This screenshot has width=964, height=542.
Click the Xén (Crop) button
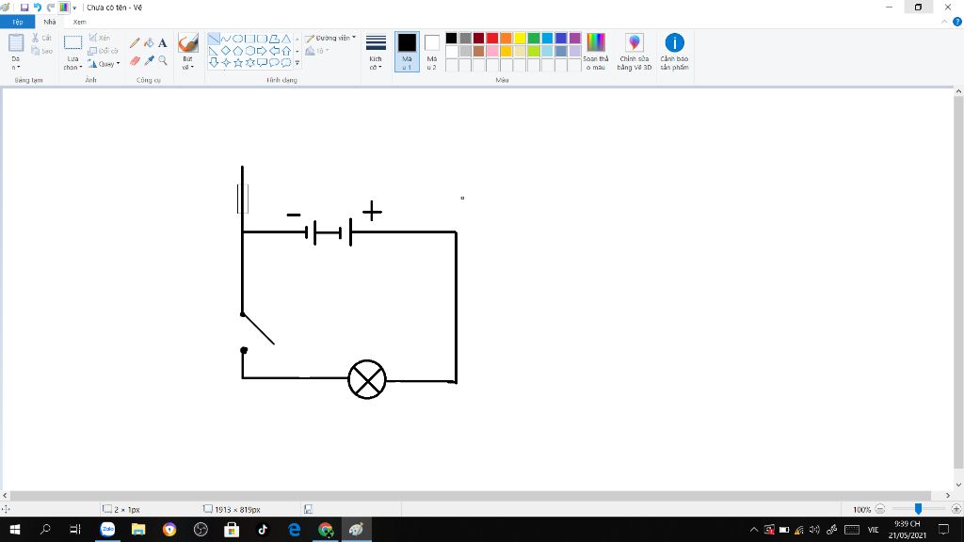(100, 38)
